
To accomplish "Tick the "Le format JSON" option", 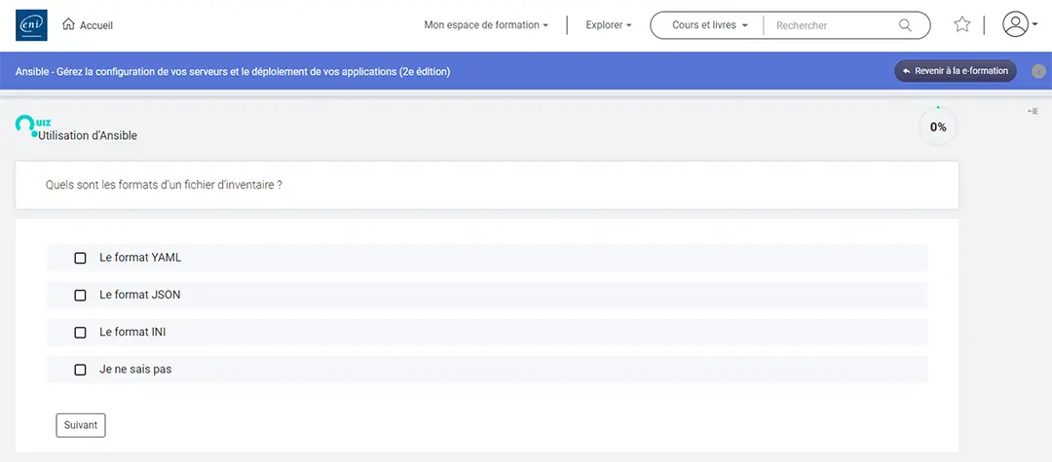I will point(81,295).
